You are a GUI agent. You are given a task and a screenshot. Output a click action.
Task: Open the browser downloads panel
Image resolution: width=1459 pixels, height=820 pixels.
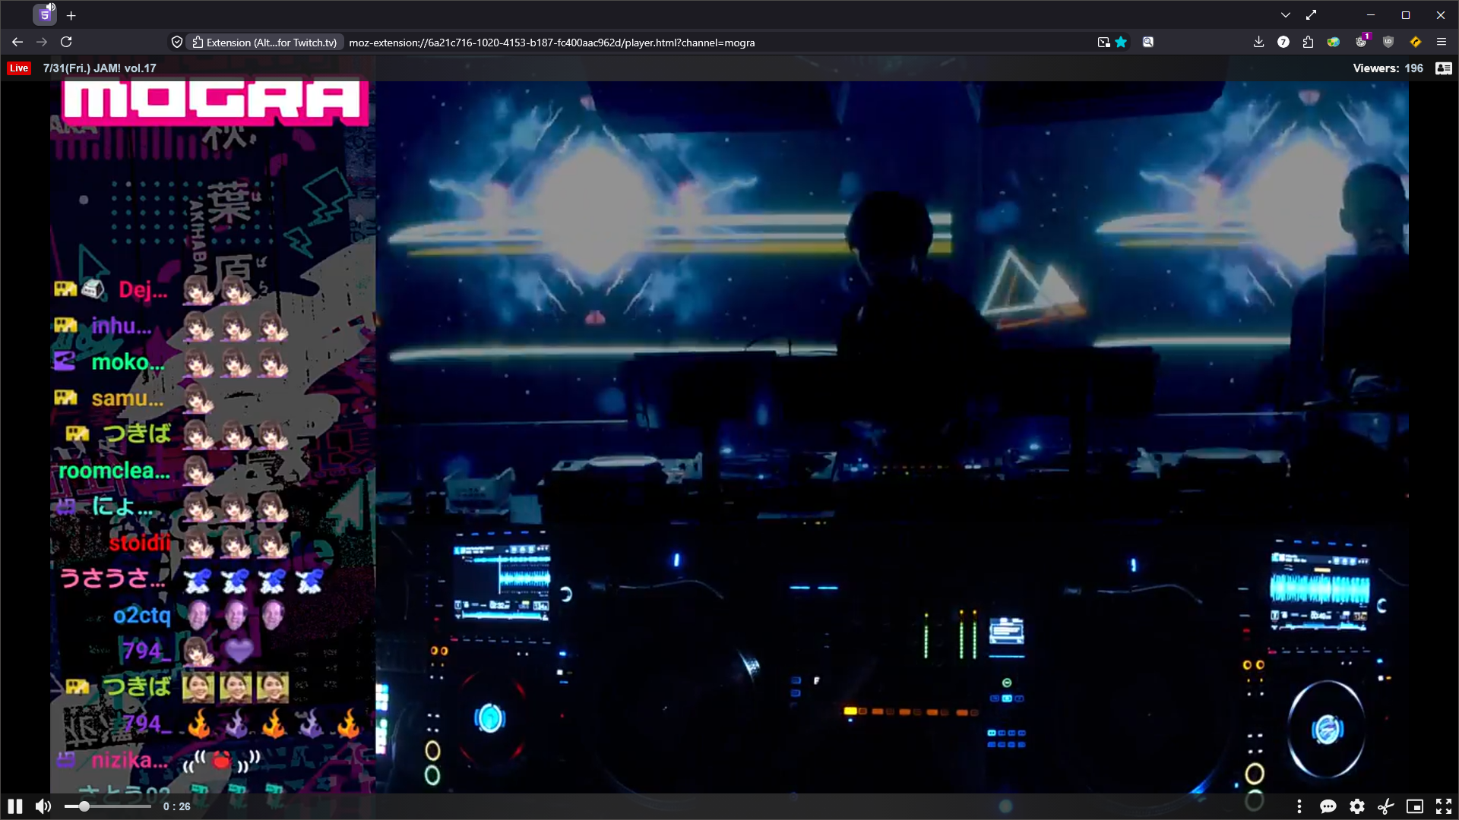[1259, 43]
